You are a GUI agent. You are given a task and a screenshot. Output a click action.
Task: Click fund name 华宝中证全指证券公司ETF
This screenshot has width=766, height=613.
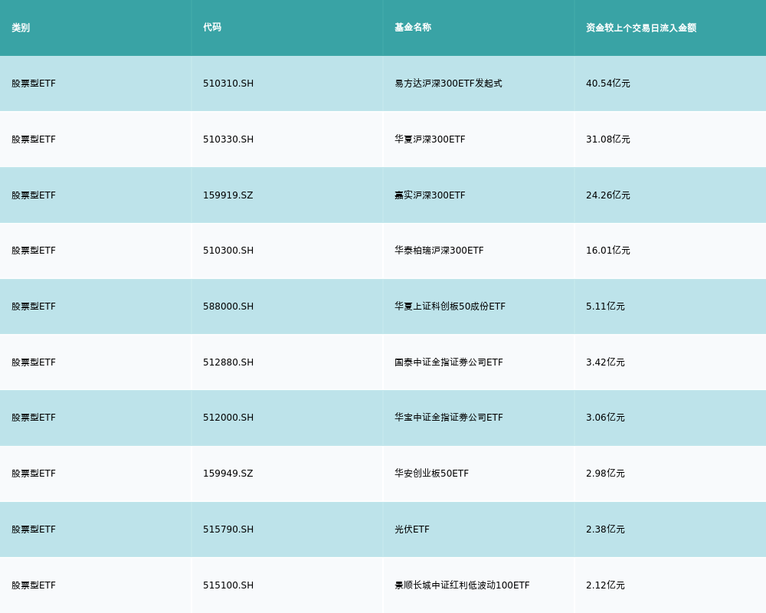point(449,418)
